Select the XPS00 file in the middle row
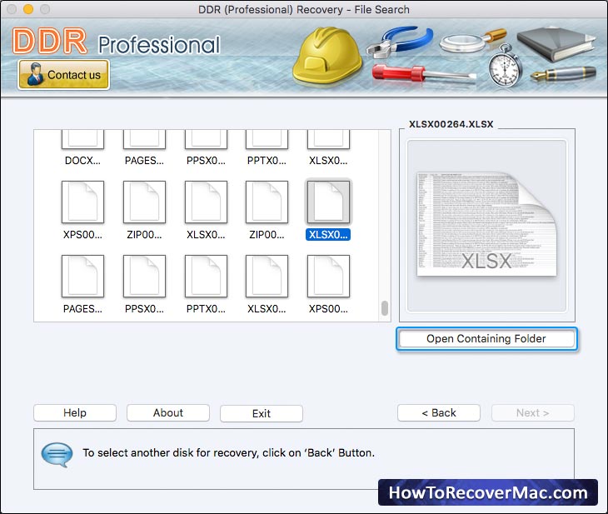Viewport: 608px width, 514px height. [x=82, y=210]
